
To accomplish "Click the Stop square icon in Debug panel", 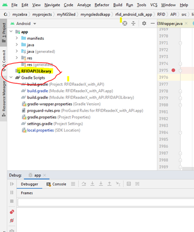I will point(12,201).
